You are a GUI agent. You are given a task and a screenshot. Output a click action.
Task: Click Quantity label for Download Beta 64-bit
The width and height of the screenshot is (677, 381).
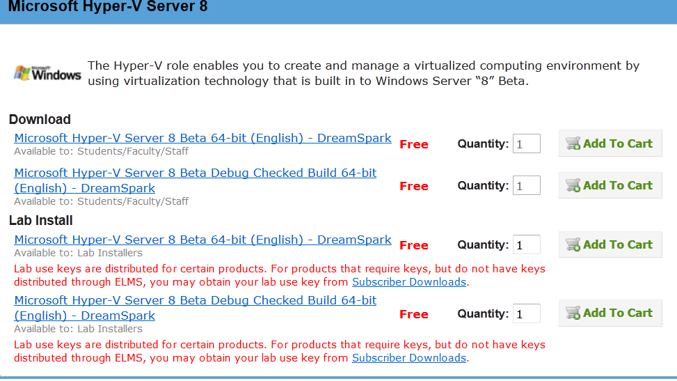point(483,144)
